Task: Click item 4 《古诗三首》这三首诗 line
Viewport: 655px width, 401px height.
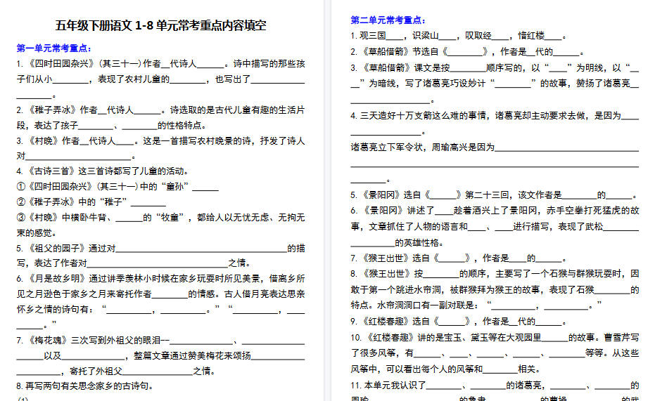Action: click(x=103, y=171)
